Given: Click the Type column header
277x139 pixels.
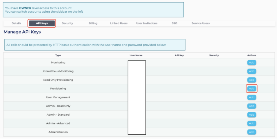Looking at the screenshot, I should coord(58,55).
